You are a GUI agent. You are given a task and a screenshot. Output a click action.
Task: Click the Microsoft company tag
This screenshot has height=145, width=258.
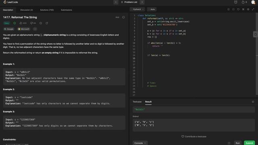23,29
